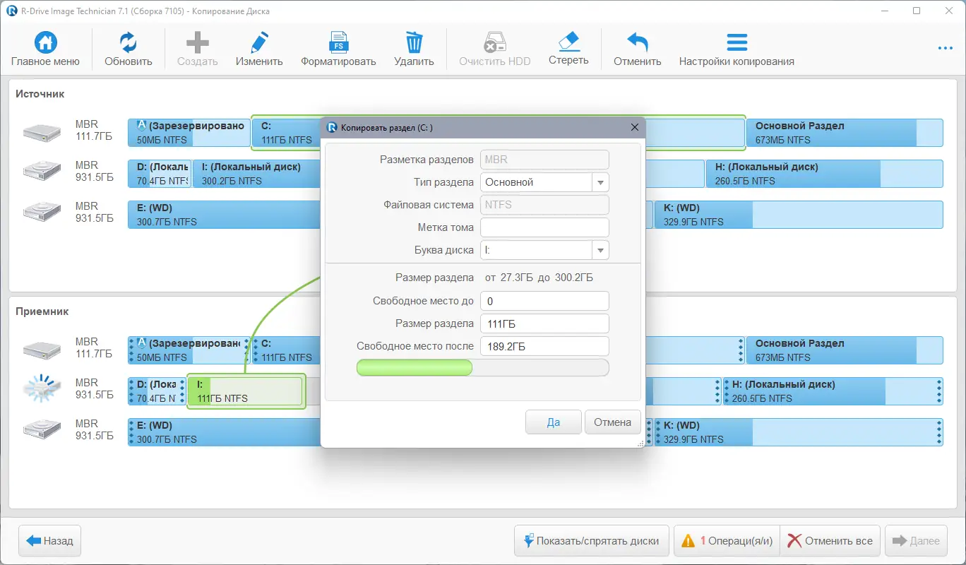Select H: (Локальный диск) under Приемник
The image size is (966, 565).
click(833, 391)
